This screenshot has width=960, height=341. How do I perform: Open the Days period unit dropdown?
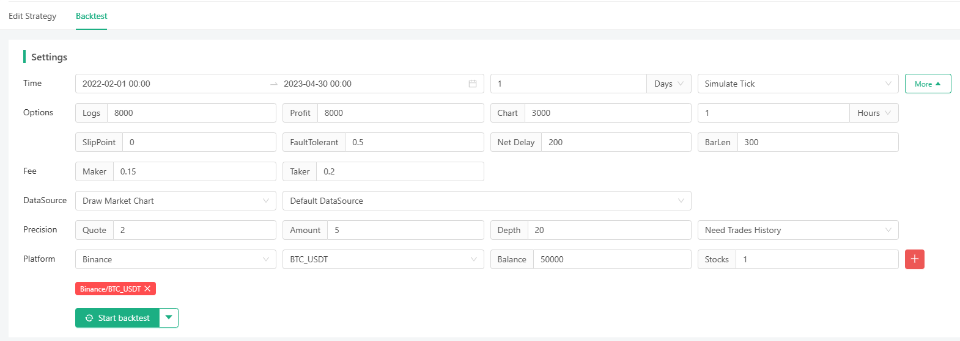668,84
